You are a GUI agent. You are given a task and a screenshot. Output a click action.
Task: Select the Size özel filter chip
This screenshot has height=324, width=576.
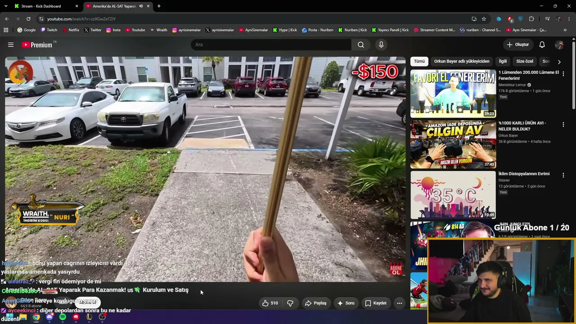coord(525,61)
